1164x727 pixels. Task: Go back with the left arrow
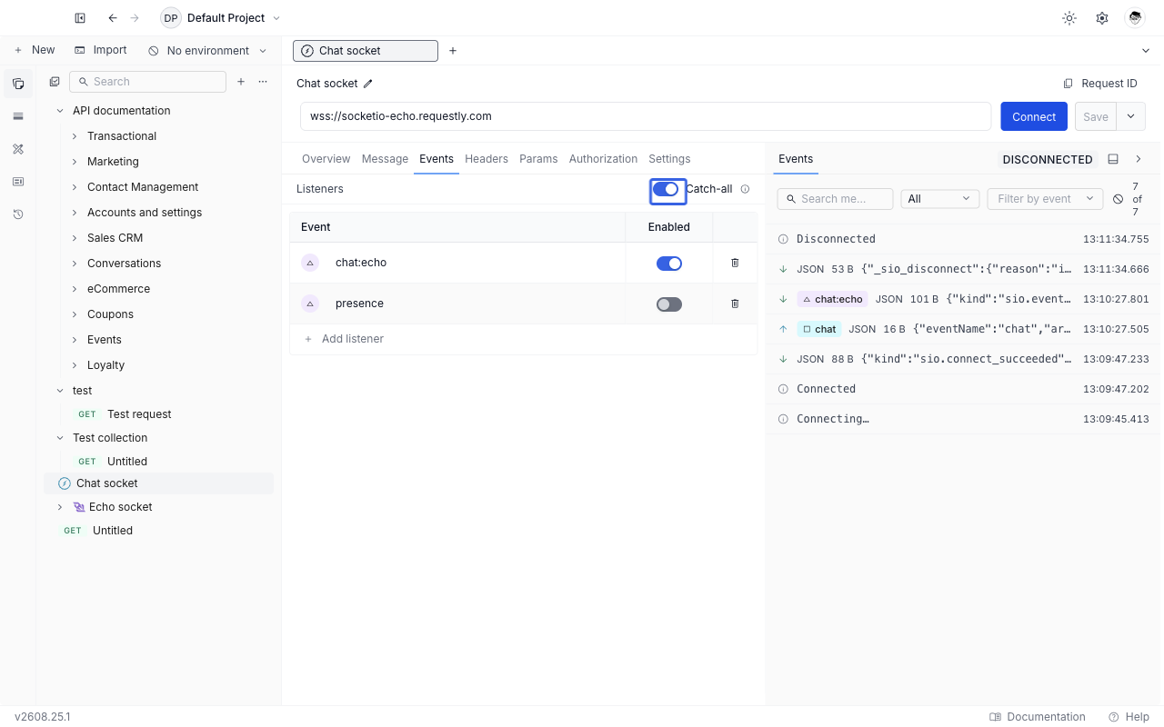click(x=113, y=18)
